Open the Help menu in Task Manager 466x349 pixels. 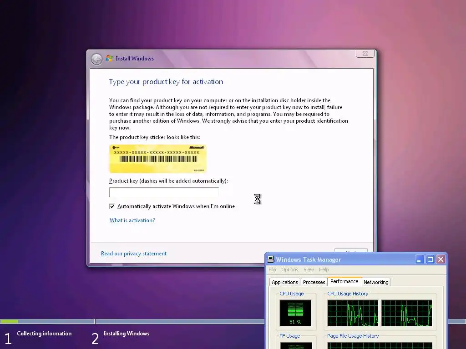pos(324,269)
